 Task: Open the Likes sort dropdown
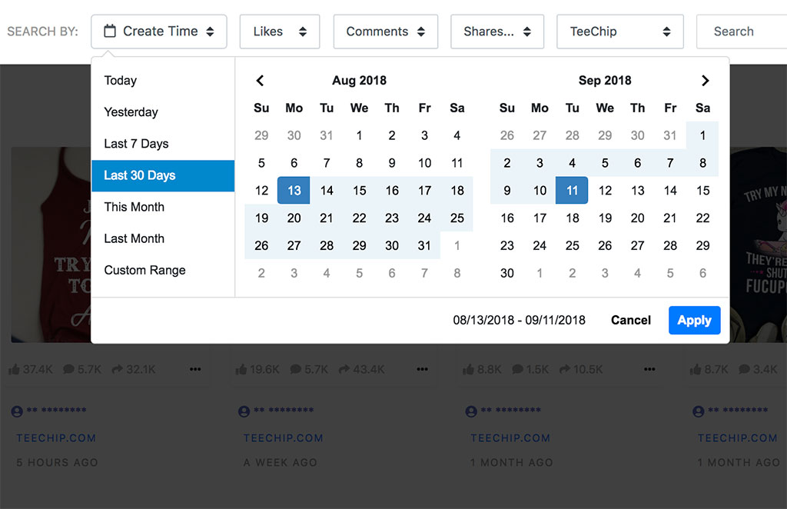[x=280, y=32]
